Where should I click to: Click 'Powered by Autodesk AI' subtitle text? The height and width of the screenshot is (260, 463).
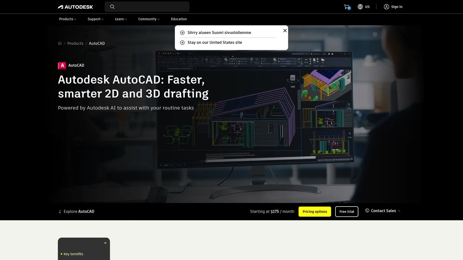pos(126,108)
